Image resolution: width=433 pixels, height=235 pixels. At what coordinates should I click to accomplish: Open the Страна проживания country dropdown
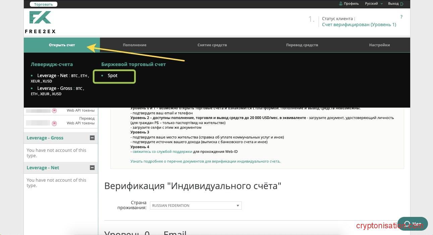click(x=196, y=205)
